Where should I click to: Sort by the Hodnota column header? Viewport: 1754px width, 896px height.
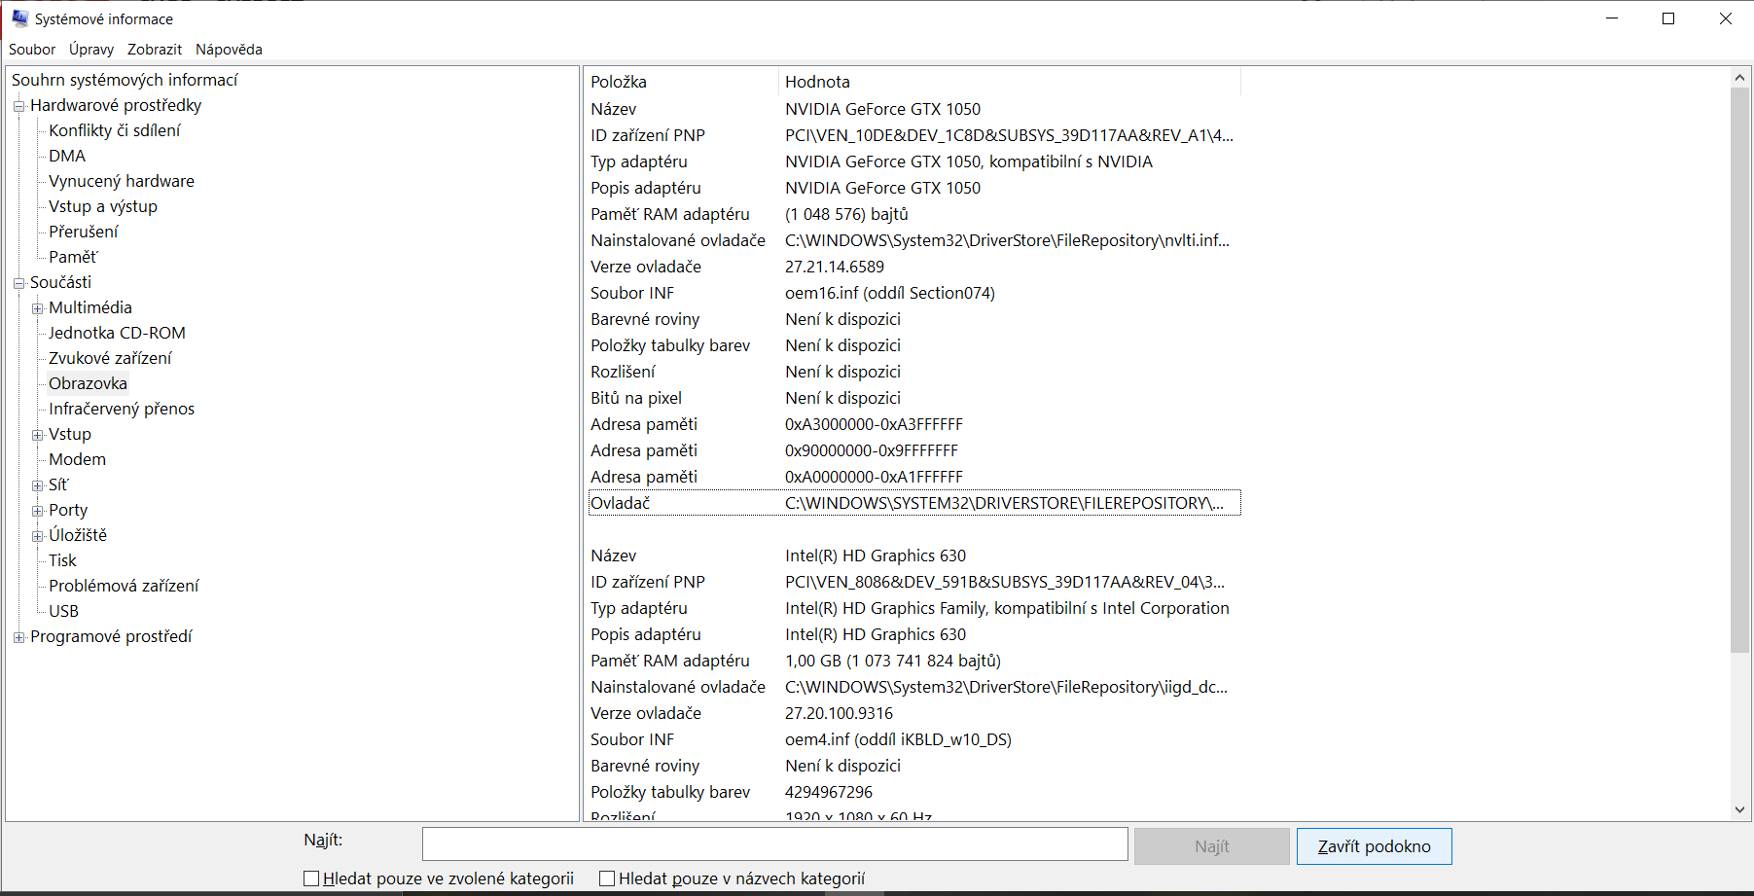pos(1010,82)
